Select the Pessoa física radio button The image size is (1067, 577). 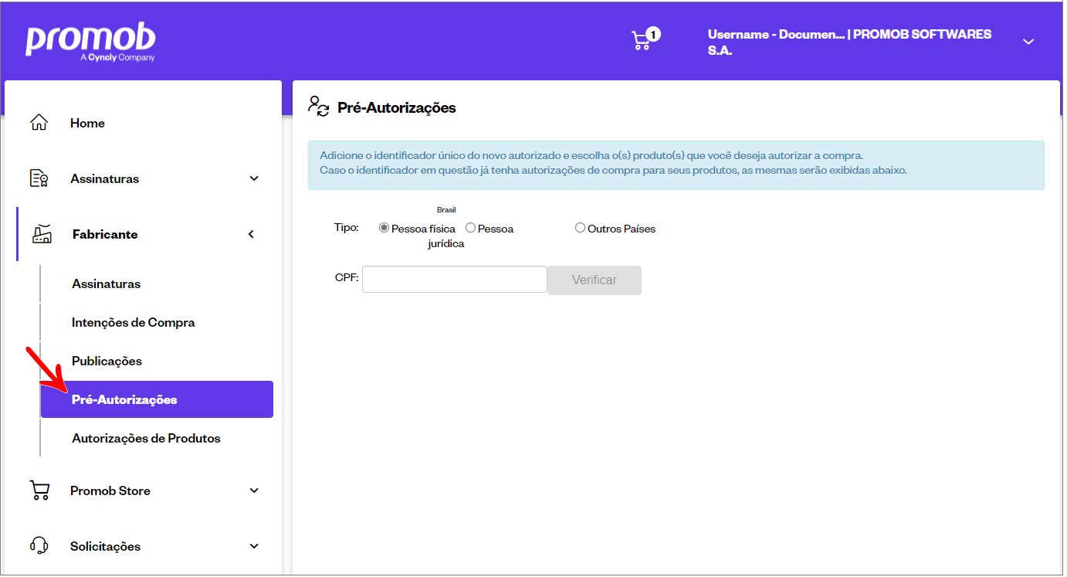(384, 228)
